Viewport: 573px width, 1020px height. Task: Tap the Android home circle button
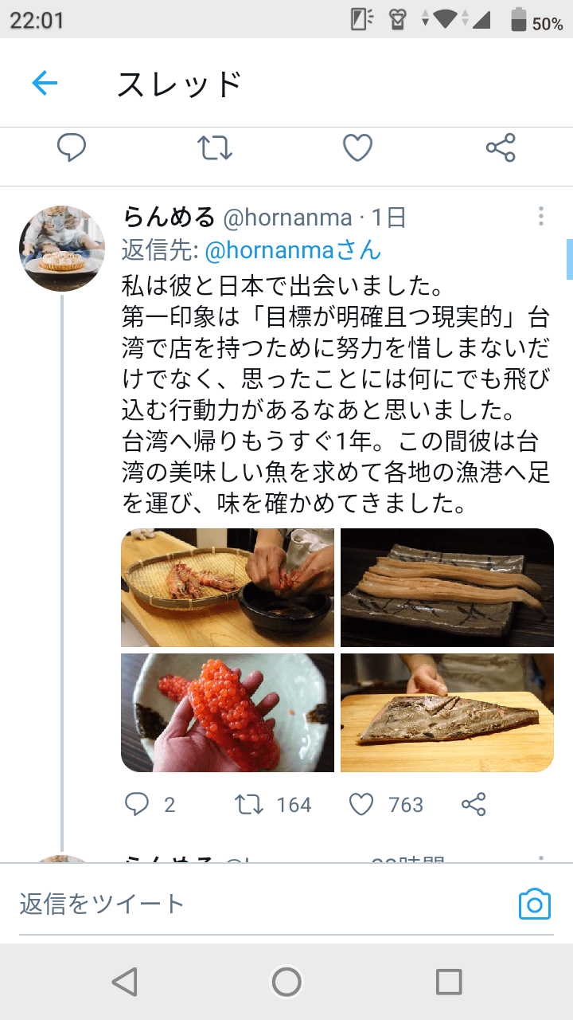286,982
